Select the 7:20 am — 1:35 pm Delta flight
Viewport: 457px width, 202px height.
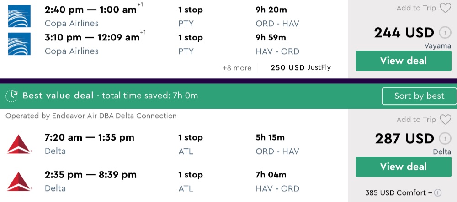[90, 137]
